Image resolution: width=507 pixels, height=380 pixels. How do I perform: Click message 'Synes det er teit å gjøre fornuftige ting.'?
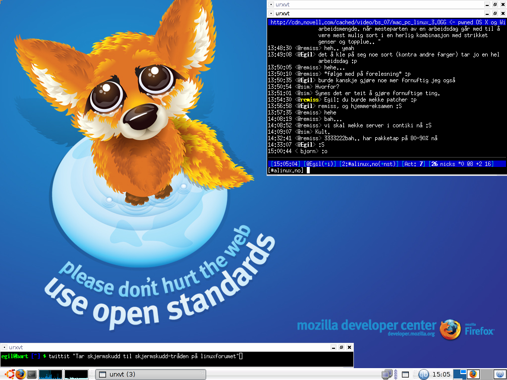point(377,93)
